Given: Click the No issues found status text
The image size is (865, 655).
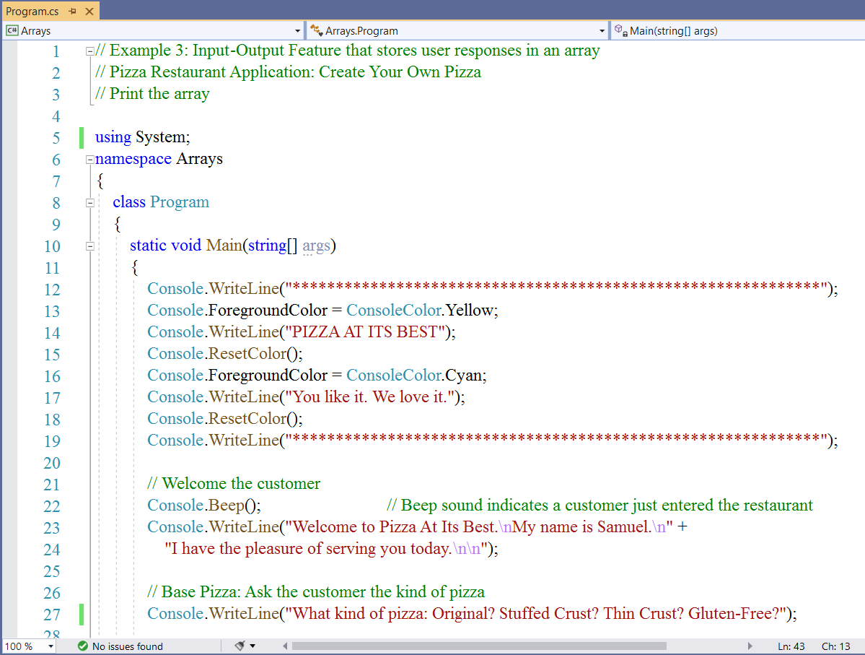Looking at the screenshot, I should pos(127,646).
